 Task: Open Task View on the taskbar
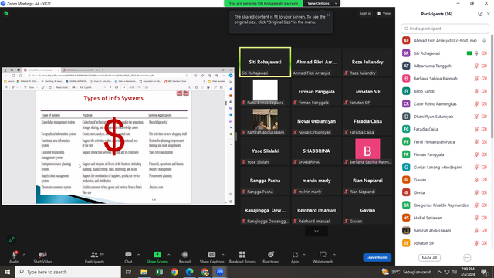tap(128, 272)
